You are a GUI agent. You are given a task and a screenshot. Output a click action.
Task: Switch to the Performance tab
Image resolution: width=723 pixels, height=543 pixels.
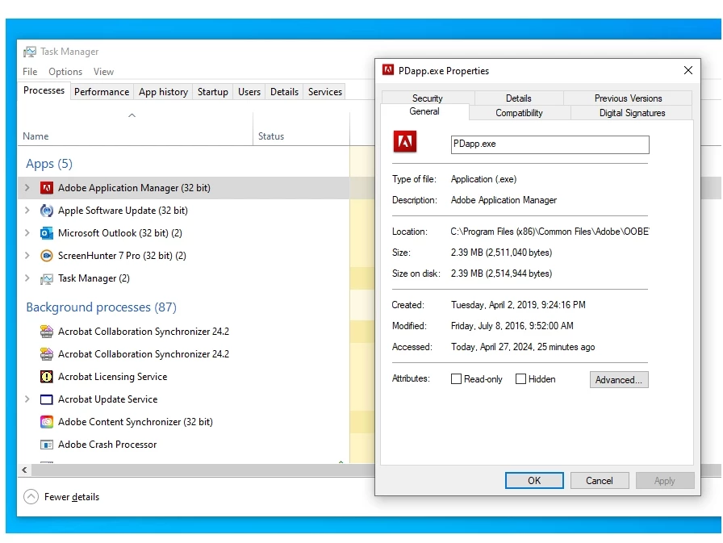click(x=102, y=92)
